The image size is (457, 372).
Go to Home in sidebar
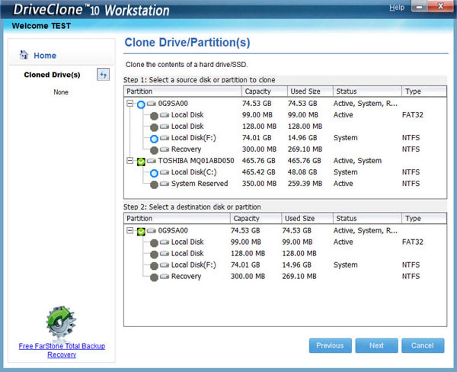(x=45, y=56)
